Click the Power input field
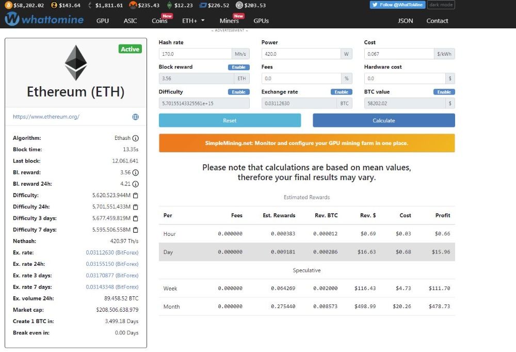 pos(301,54)
